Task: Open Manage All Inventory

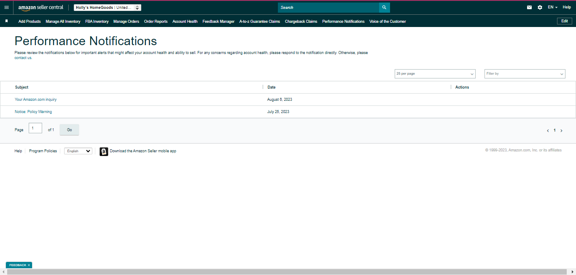Action: coord(63,22)
